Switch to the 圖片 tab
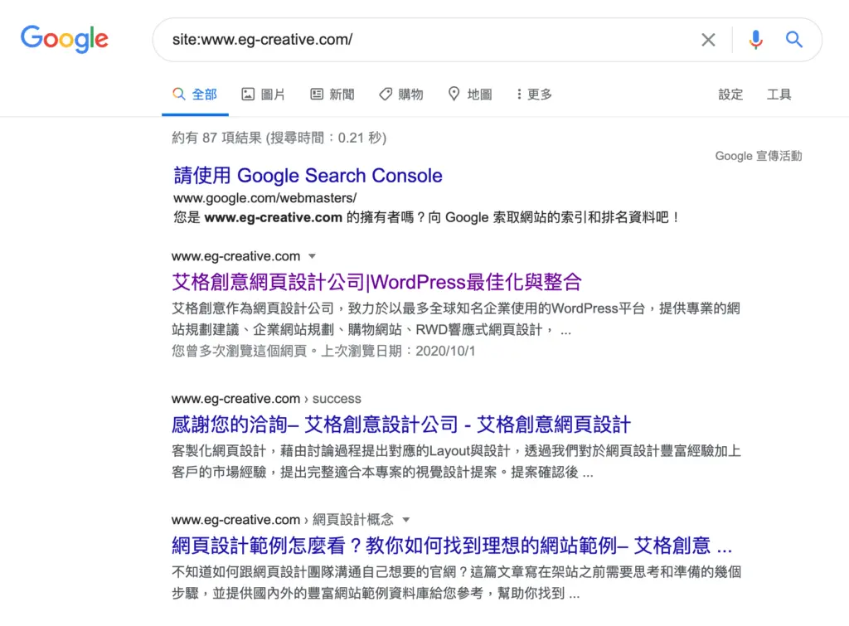This screenshot has height=626, width=849. point(263,95)
